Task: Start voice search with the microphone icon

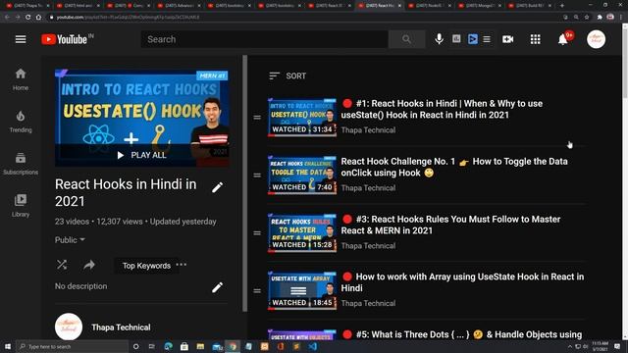Action: coord(439,39)
